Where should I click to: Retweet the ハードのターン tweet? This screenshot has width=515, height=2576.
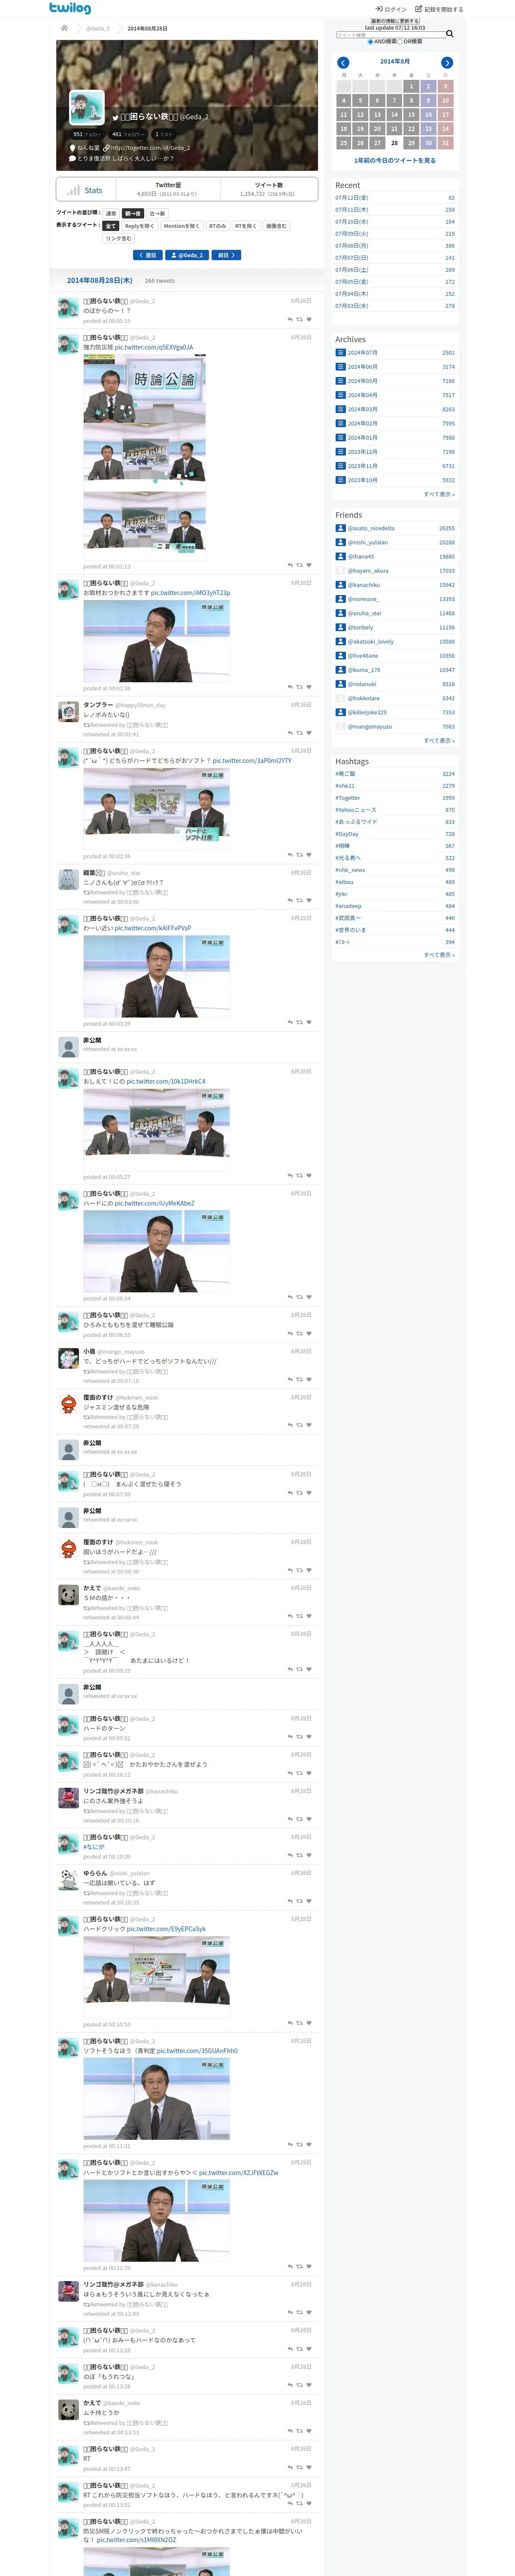tap(299, 1737)
